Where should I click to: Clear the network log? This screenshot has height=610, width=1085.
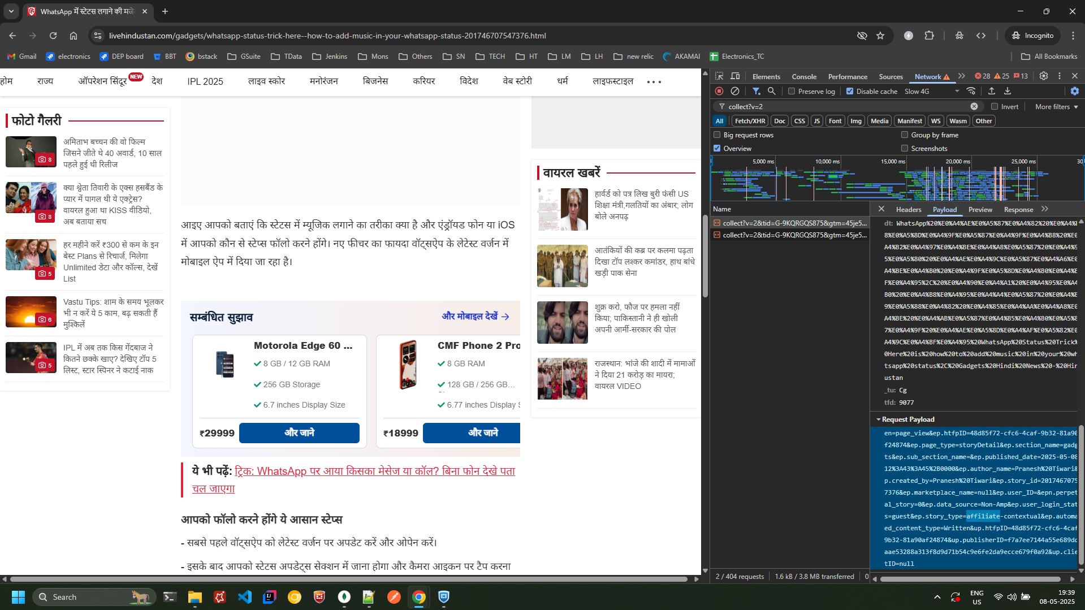(x=735, y=91)
